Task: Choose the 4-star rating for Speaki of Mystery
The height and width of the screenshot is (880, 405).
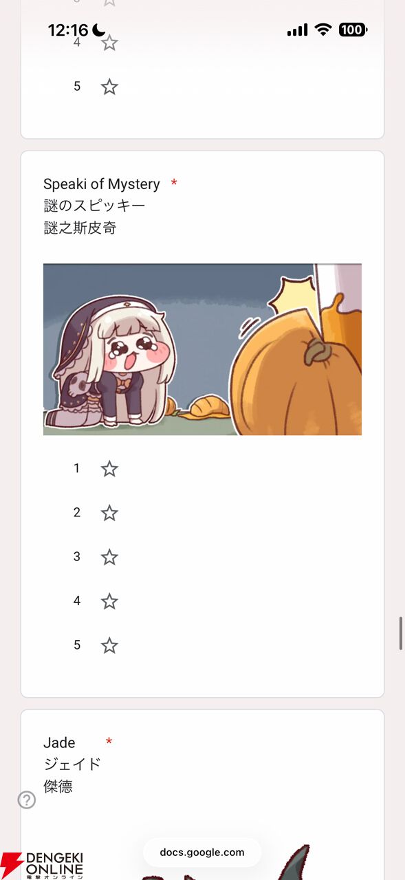Action: point(109,602)
